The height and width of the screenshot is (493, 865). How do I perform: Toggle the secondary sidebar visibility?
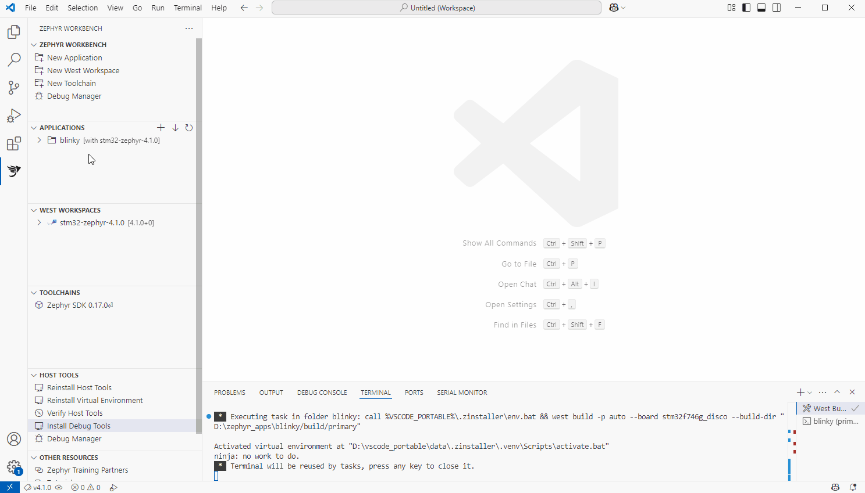coord(777,8)
